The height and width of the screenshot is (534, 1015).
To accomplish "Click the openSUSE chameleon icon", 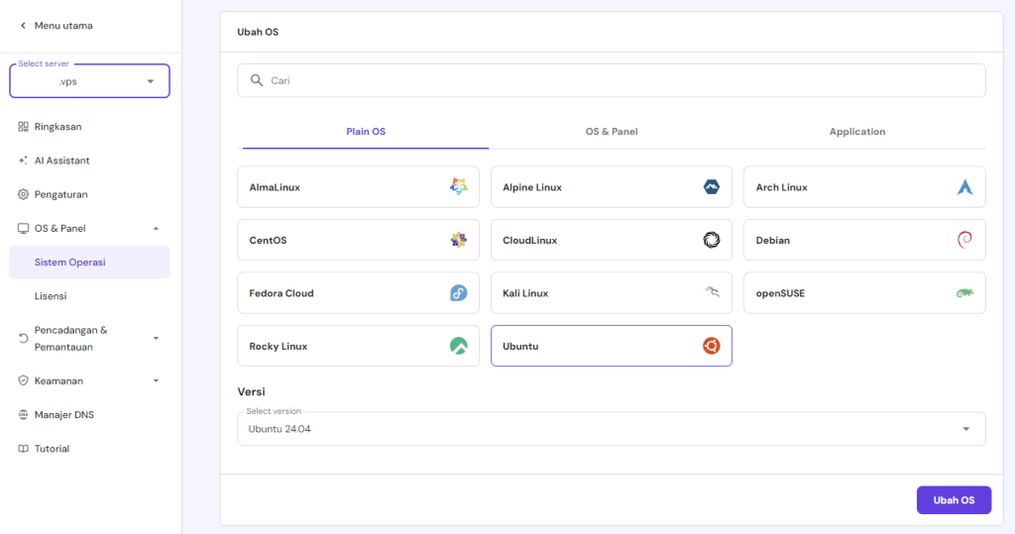I will (964, 293).
